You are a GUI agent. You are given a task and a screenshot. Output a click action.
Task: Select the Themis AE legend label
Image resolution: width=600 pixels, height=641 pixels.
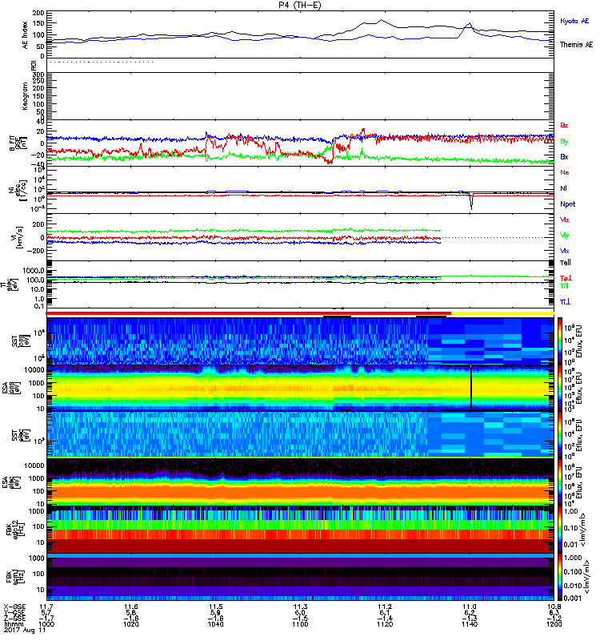click(576, 45)
